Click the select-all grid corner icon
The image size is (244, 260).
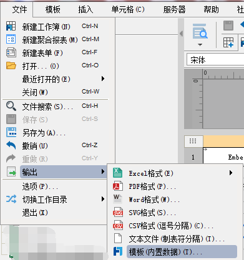pyautogui.click(x=193, y=141)
